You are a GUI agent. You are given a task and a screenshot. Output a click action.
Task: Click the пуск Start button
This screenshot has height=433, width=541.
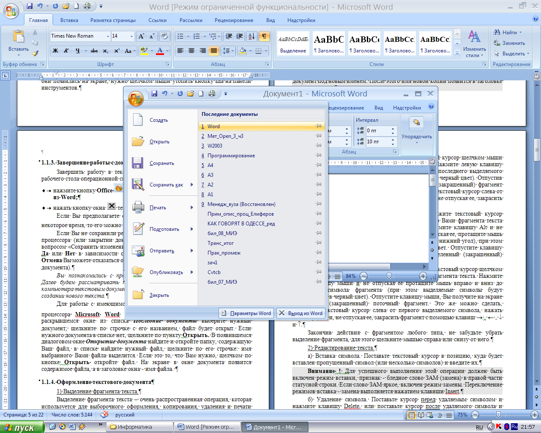pyautogui.click(x=22, y=427)
